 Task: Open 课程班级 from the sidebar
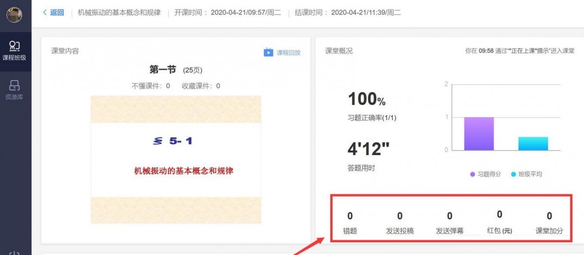pyautogui.click(x=15, y=51)
